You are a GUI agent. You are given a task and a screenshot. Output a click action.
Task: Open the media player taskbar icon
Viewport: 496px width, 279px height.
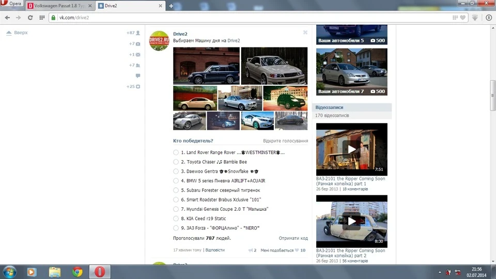pyautogui.click(x=32, y=272)
